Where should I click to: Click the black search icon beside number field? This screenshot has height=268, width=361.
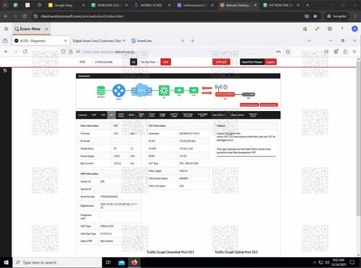[134, 62]
